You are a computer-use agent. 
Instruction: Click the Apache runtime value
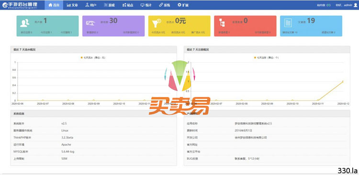[66, 144]
